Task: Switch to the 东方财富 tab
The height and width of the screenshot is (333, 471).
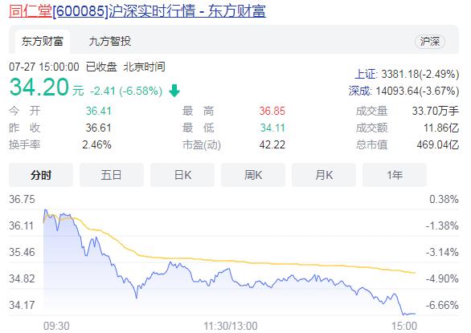Action: coord(43,42)
